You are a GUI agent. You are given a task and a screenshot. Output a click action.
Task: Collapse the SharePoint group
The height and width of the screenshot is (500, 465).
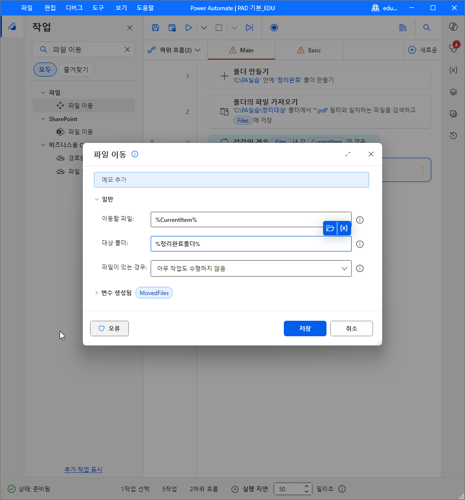(43, 119)
